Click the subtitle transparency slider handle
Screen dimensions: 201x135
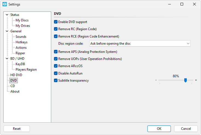(x=185, y=80)
